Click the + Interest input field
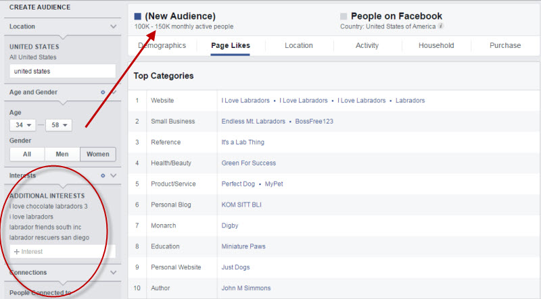541x299 pixels. pos(63,252)
